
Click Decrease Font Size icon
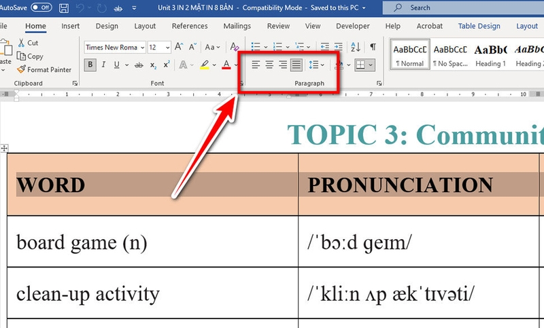192,47
